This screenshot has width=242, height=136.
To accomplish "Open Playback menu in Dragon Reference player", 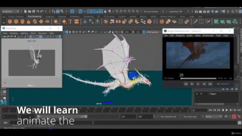I will [x=180, y=36].
